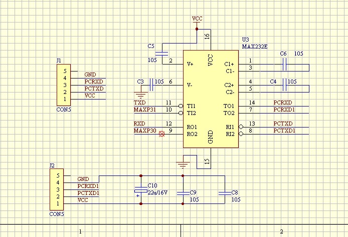This screenshot has height=237, width=348.
Task: Click the RI1 inverting bubble on U3
Action: (241, 127)
